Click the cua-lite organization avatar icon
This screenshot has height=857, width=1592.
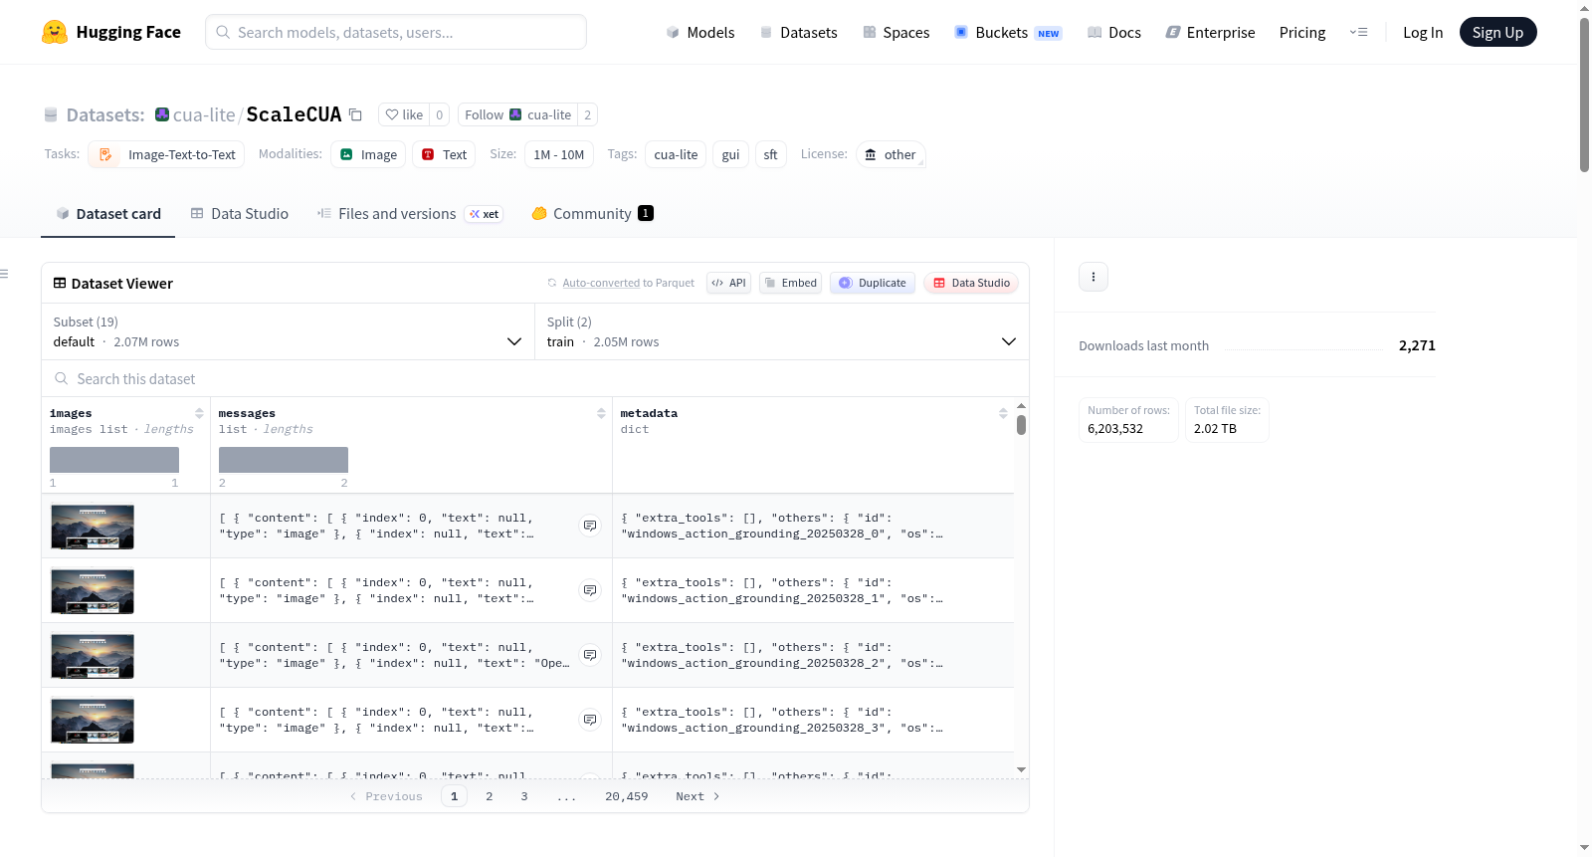[162, 114]
